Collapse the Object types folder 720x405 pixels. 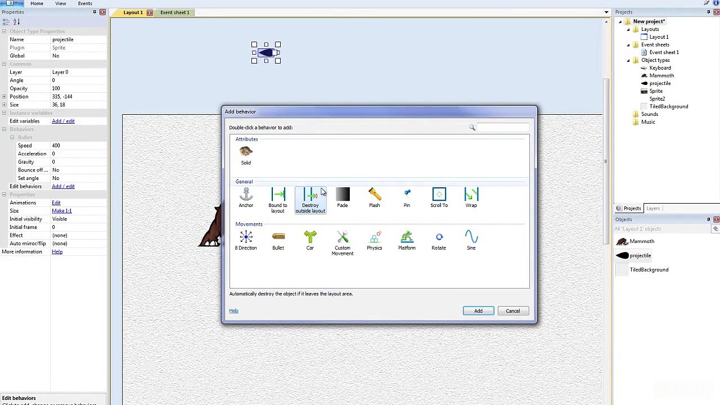(x=628, y=60)
